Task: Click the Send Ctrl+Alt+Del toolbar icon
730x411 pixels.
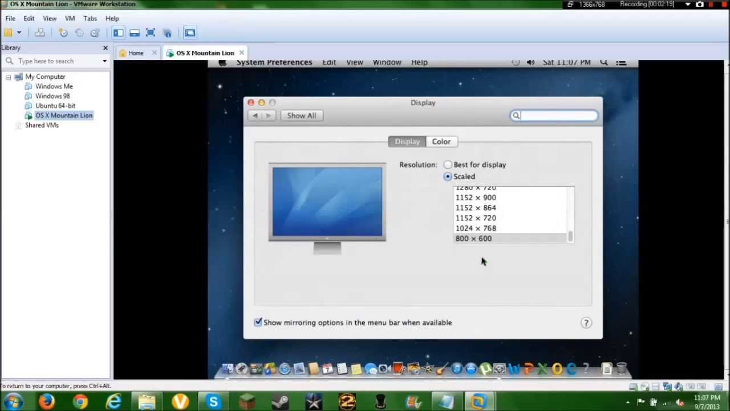Action: click(39, 33)
